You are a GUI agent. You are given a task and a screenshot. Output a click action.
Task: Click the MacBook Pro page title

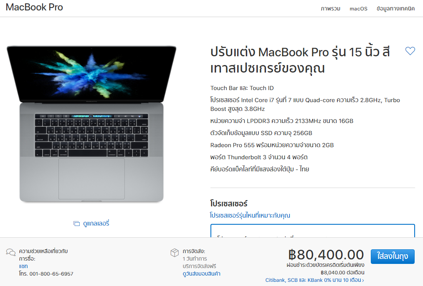click(x=34, y=7)
